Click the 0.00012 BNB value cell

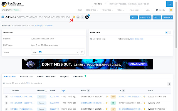pyautogui.click(x=154, y=103)
